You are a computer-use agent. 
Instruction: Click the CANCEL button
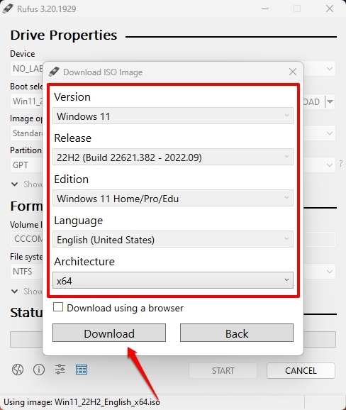301,370
